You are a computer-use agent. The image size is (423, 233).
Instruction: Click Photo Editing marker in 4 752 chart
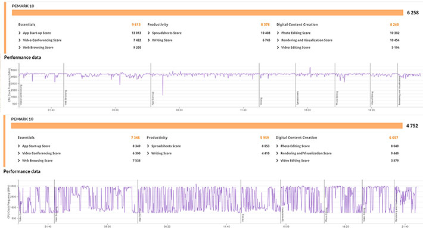click(x=326, y=215)
